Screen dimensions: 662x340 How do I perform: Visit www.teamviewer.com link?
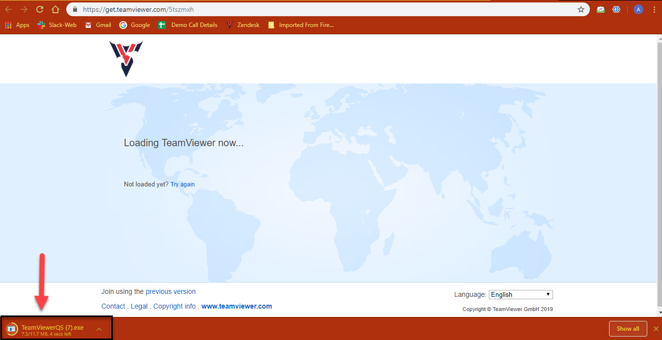click(x=237, y=306)
